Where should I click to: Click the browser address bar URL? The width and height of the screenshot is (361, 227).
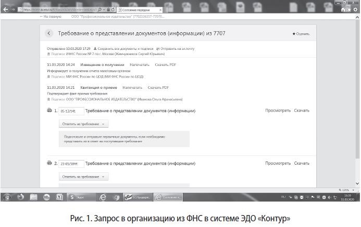[60, 10]
